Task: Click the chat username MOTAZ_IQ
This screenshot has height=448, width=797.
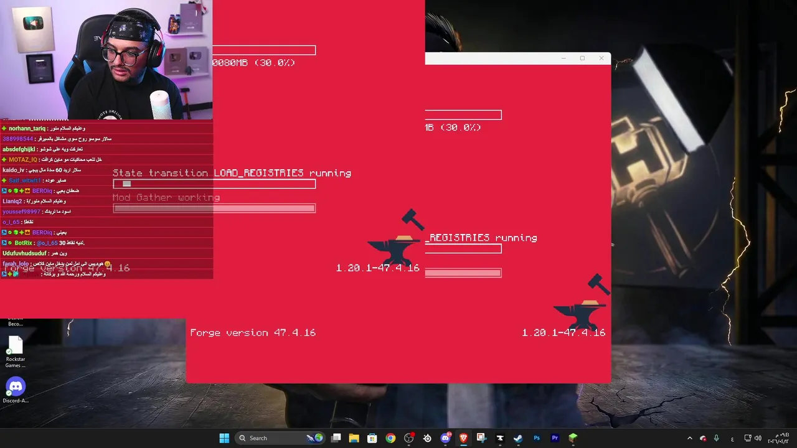Action: click(x=23, y=160)
